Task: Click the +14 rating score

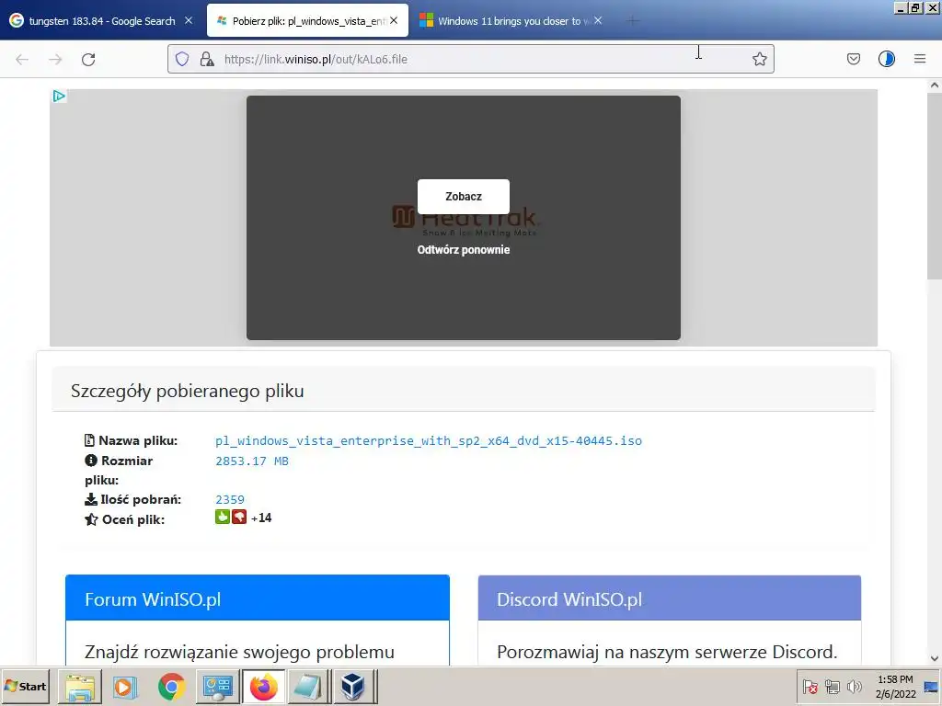Action: coord(261,518)
